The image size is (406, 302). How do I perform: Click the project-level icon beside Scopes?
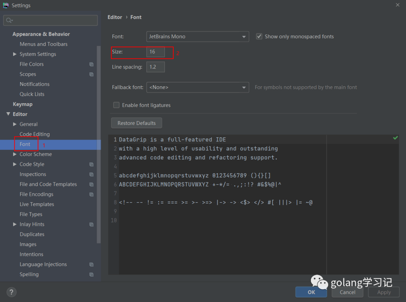pyautogui.click(x=91, y=74)
